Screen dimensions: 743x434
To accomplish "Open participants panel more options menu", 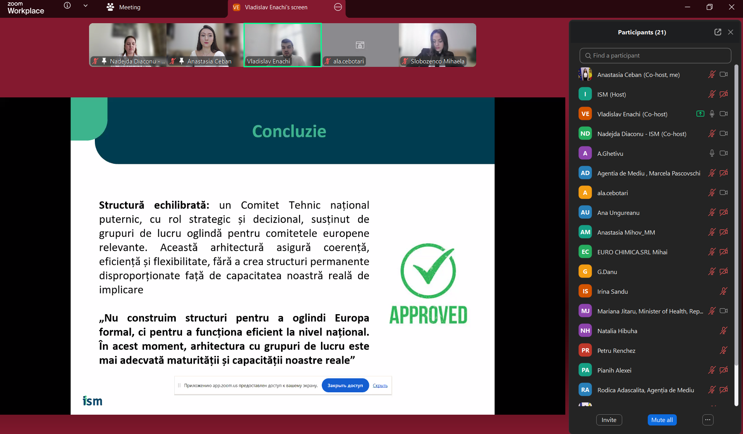I will (x=708, y=420).
